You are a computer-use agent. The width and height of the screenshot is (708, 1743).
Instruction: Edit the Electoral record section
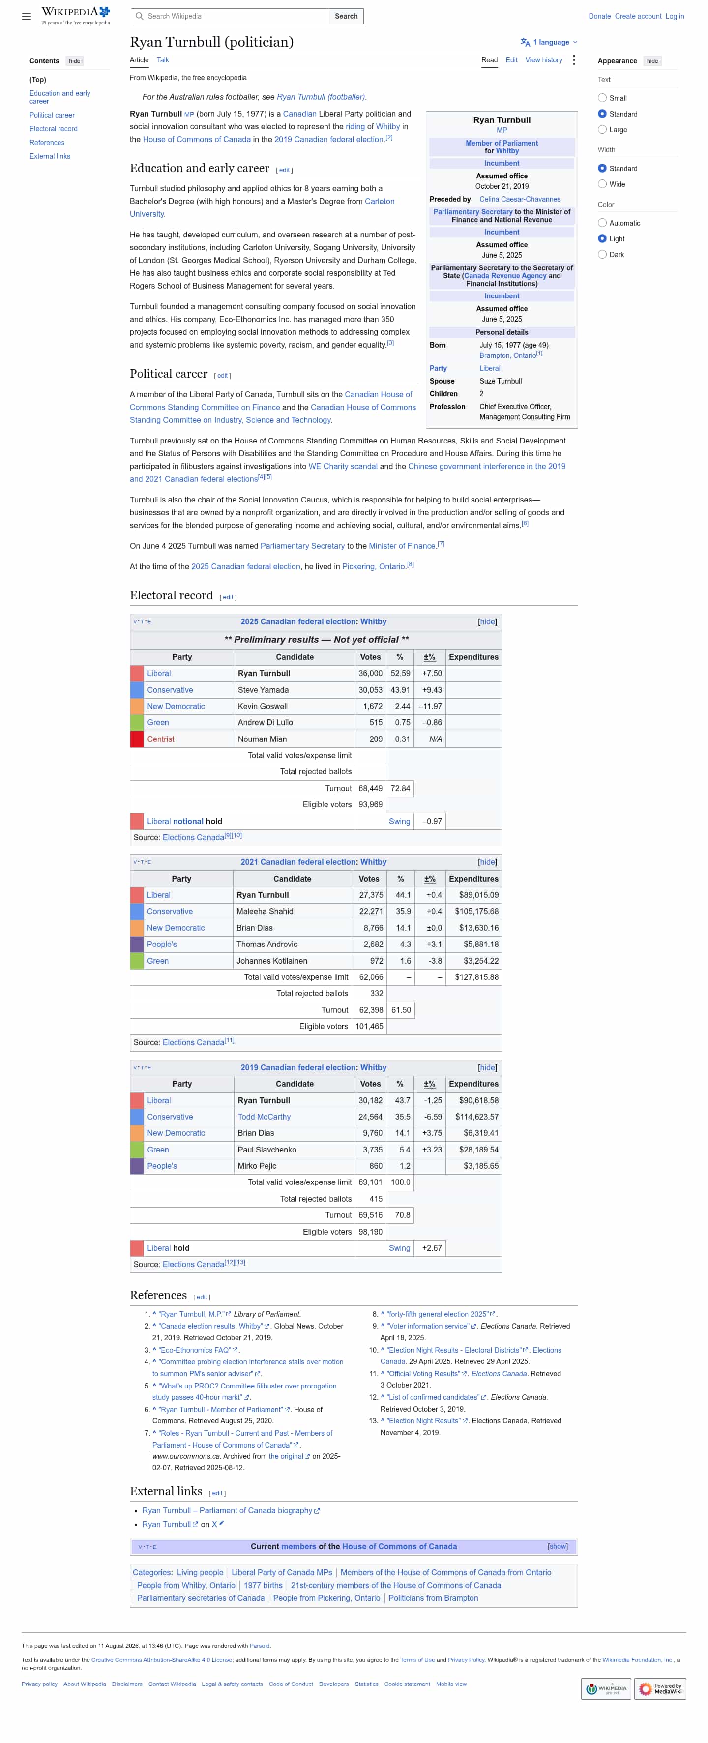click(x=228, y=597)
